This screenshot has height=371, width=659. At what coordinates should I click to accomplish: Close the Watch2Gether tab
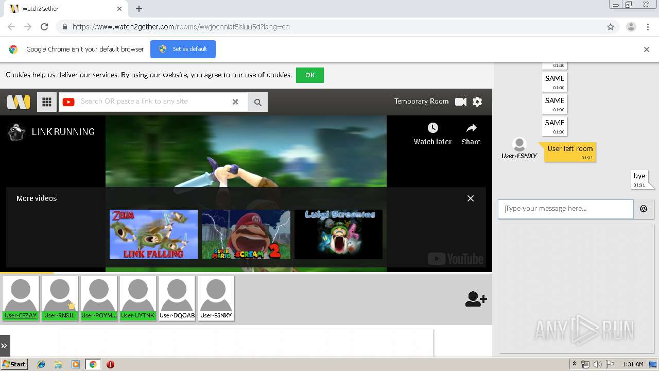[x=119, y=9]
